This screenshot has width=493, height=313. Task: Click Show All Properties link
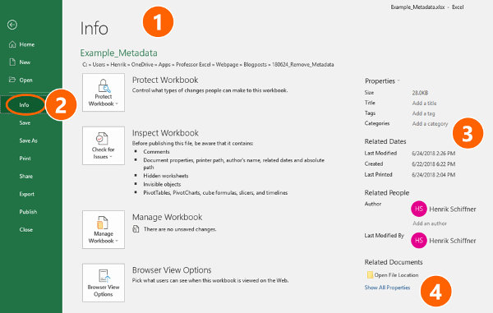[x=387, y=288]
